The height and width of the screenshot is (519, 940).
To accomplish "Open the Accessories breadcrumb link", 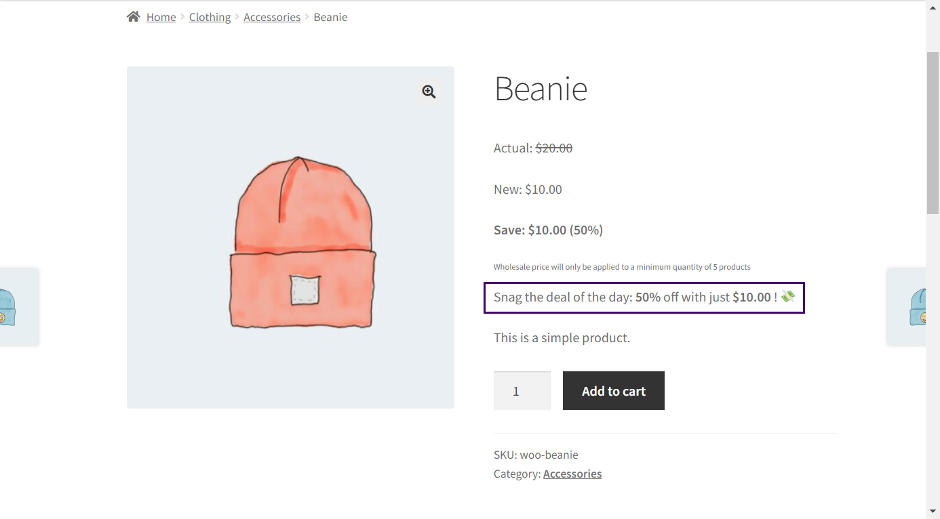I will (x=272, y=17).
